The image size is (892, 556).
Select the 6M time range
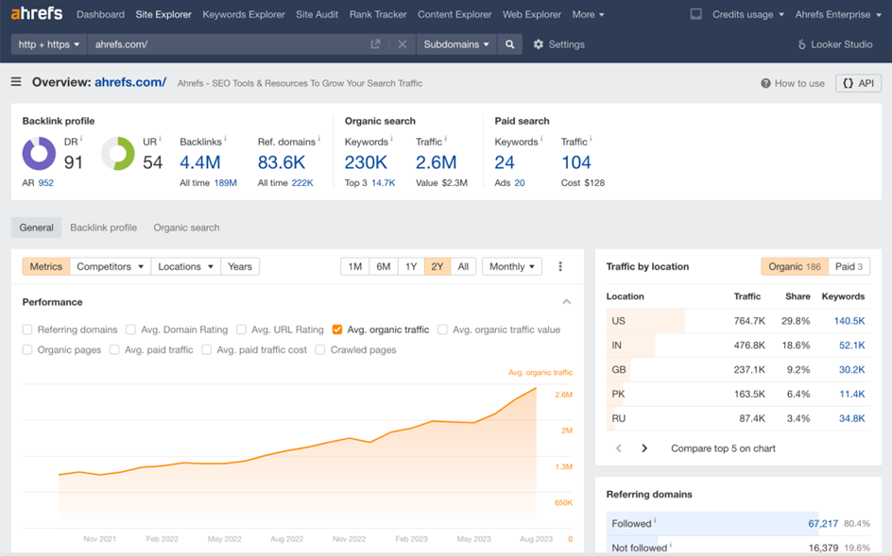(x=384, y=266)
